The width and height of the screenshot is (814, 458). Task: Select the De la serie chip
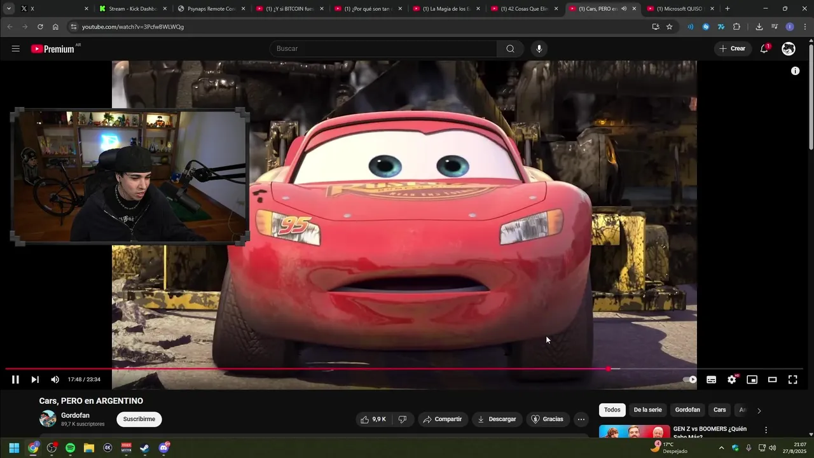pos(647,410)
